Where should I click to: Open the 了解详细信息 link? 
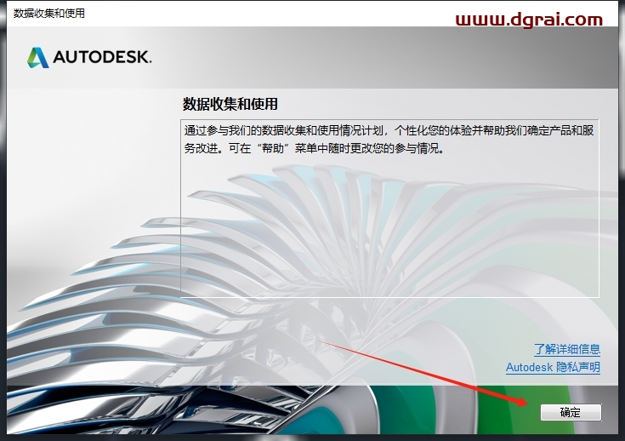(566, 349)
